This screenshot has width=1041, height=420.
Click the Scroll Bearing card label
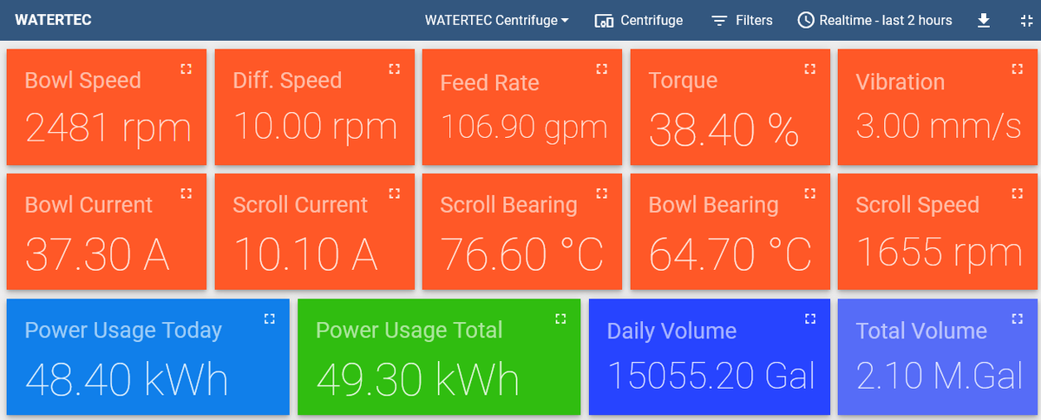coord(509,205)
